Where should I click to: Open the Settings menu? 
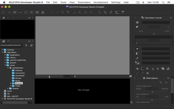(116, 2)
